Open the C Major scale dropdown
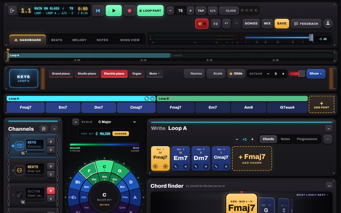341x213 pixels. pyautogui.click(x=116, y=122)
